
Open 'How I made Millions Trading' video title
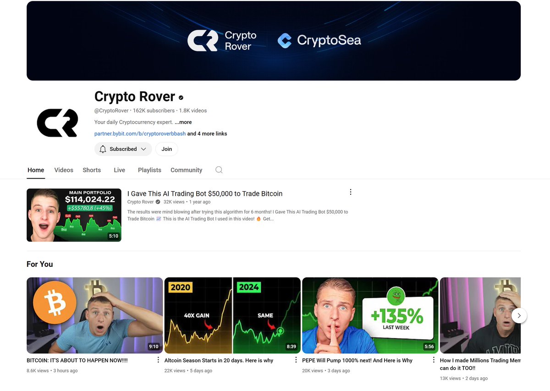click(x=480, y=364)
